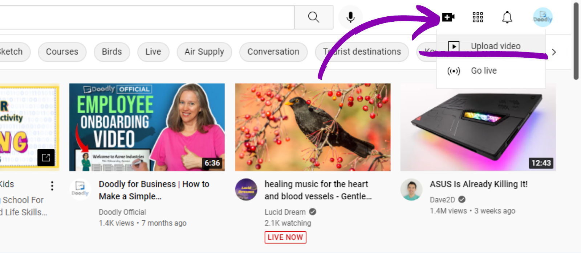Click Dave2D verified checkmark badge
581x253 pixels.
coord(462,199)
